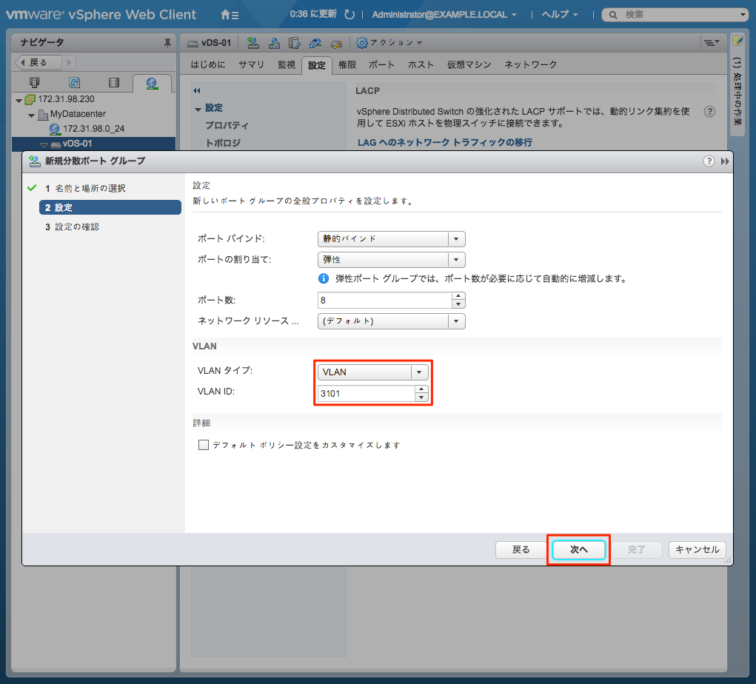Click the 次へ button
The height and width of the screenshot is (684, 756).
(578, 549)
